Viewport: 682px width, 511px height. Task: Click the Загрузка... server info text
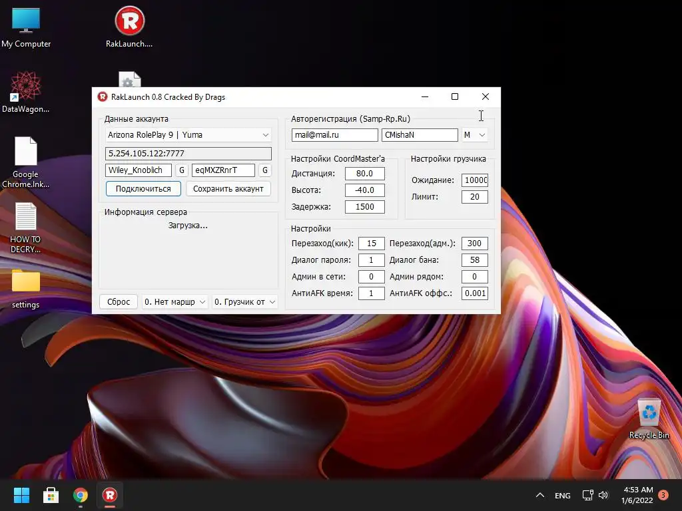click(188, 226)
